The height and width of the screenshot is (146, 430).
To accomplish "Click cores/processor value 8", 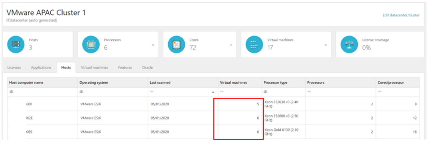I will pyautogui.click(x=416, y=104).
